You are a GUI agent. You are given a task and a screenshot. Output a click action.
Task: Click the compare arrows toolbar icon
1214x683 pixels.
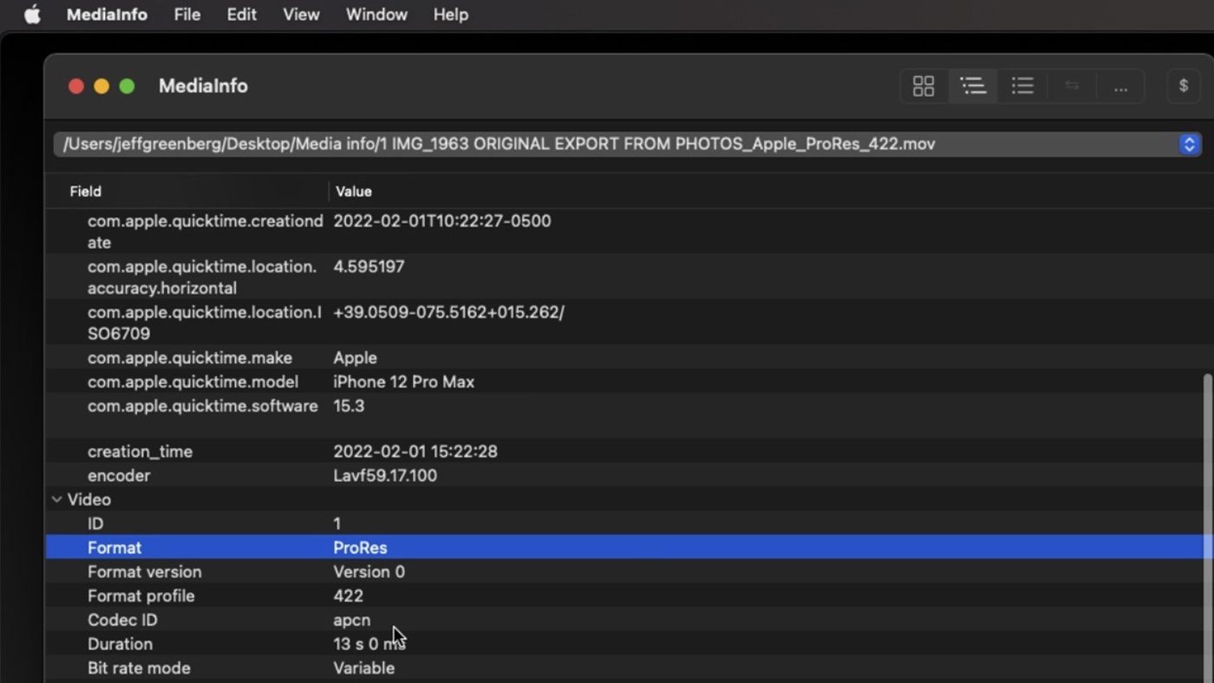[1072, 86]
